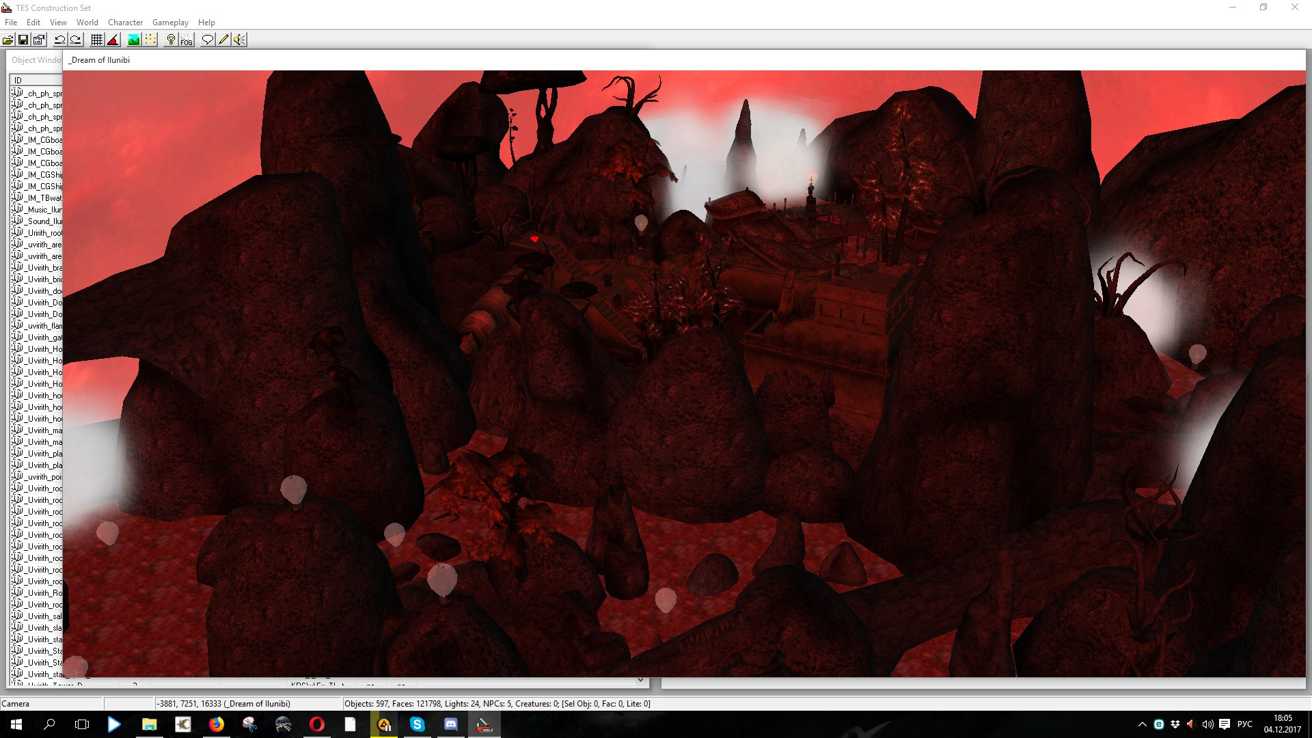
Task: Open path grid editing via the dotted icon
Action: [150, 40]
